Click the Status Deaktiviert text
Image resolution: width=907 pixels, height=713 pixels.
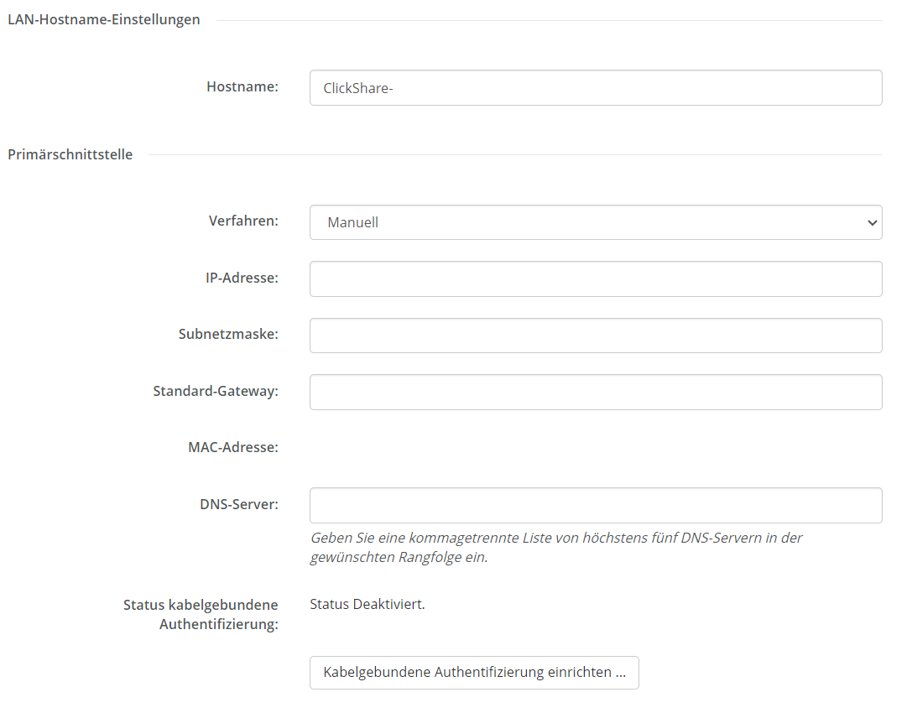pyautogui.click(x=367, y=604)
